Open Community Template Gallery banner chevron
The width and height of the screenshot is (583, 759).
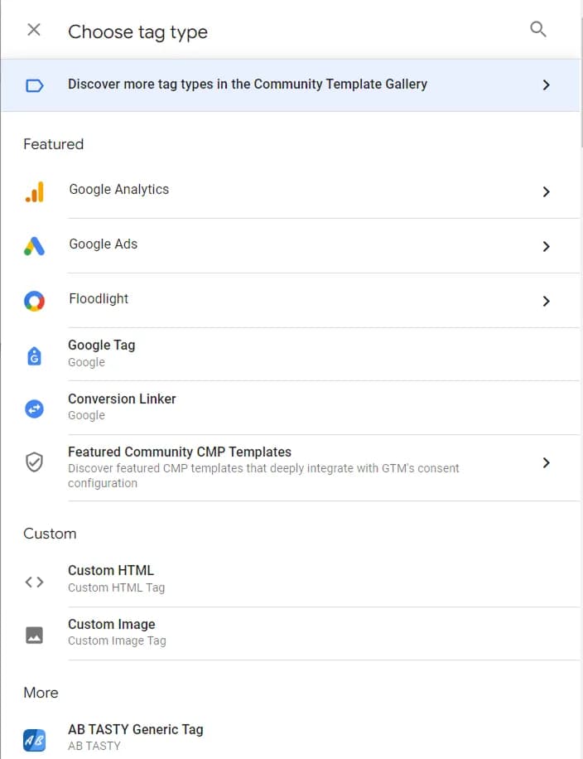pos(547,85)
